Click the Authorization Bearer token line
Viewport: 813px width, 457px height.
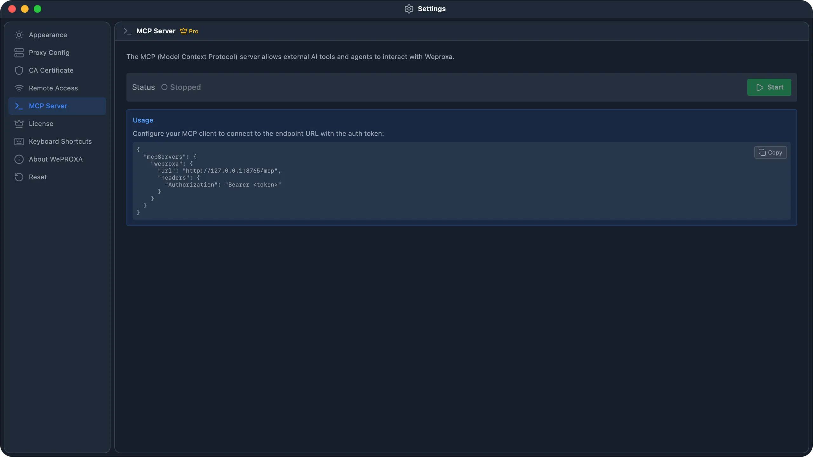(x=223, y=185)
